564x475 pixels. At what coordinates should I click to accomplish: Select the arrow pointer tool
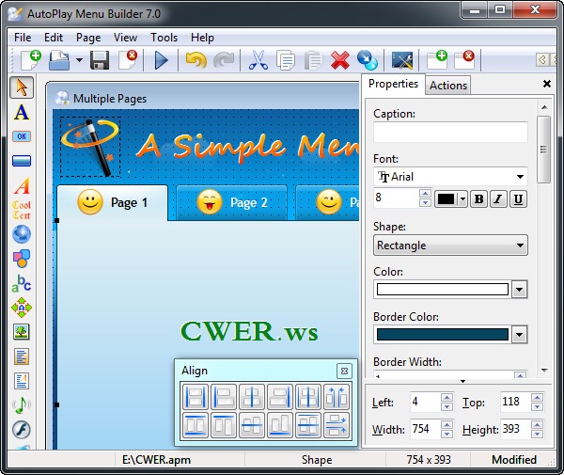coord(22,87)
